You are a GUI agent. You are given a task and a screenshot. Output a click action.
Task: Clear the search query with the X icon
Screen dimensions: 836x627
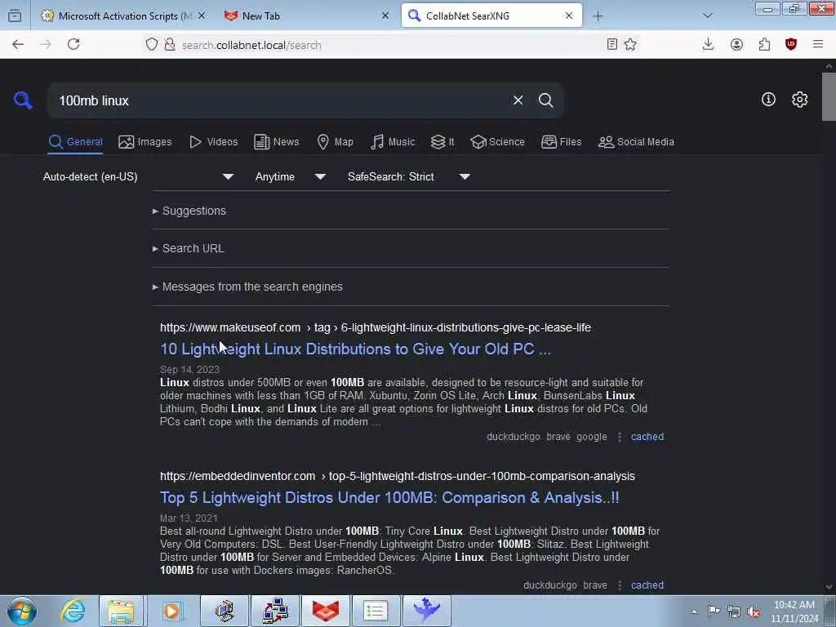coord(518,100)
